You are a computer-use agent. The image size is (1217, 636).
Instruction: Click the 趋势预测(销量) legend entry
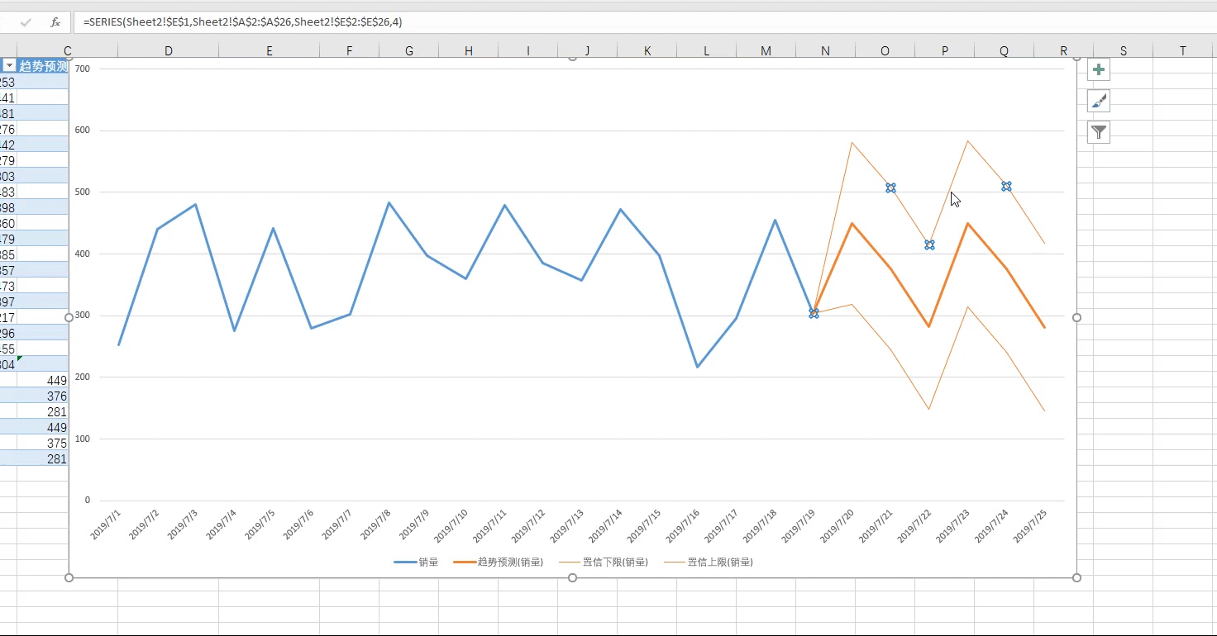click(499, 562)
